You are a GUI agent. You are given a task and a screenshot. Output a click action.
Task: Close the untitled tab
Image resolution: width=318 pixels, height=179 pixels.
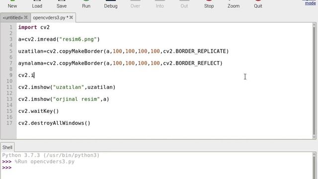[26, 17]
